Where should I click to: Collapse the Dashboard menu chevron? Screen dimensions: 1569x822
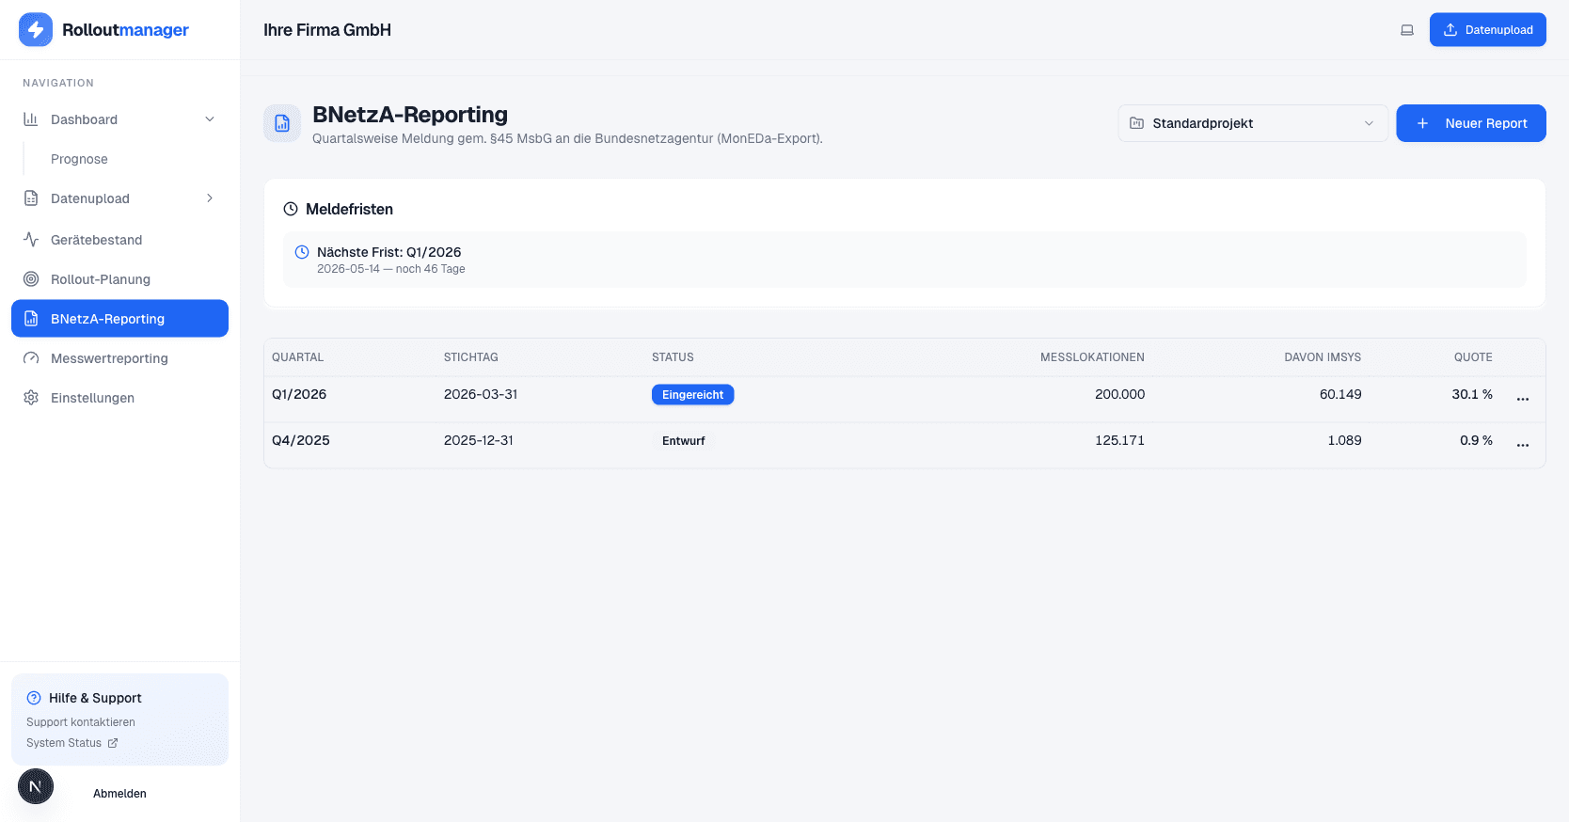click(210, 119)
